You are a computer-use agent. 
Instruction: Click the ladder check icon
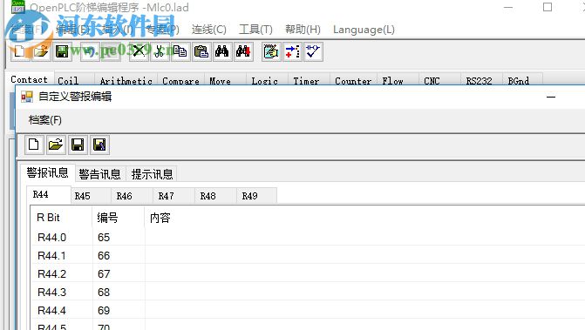coord(313,51)
